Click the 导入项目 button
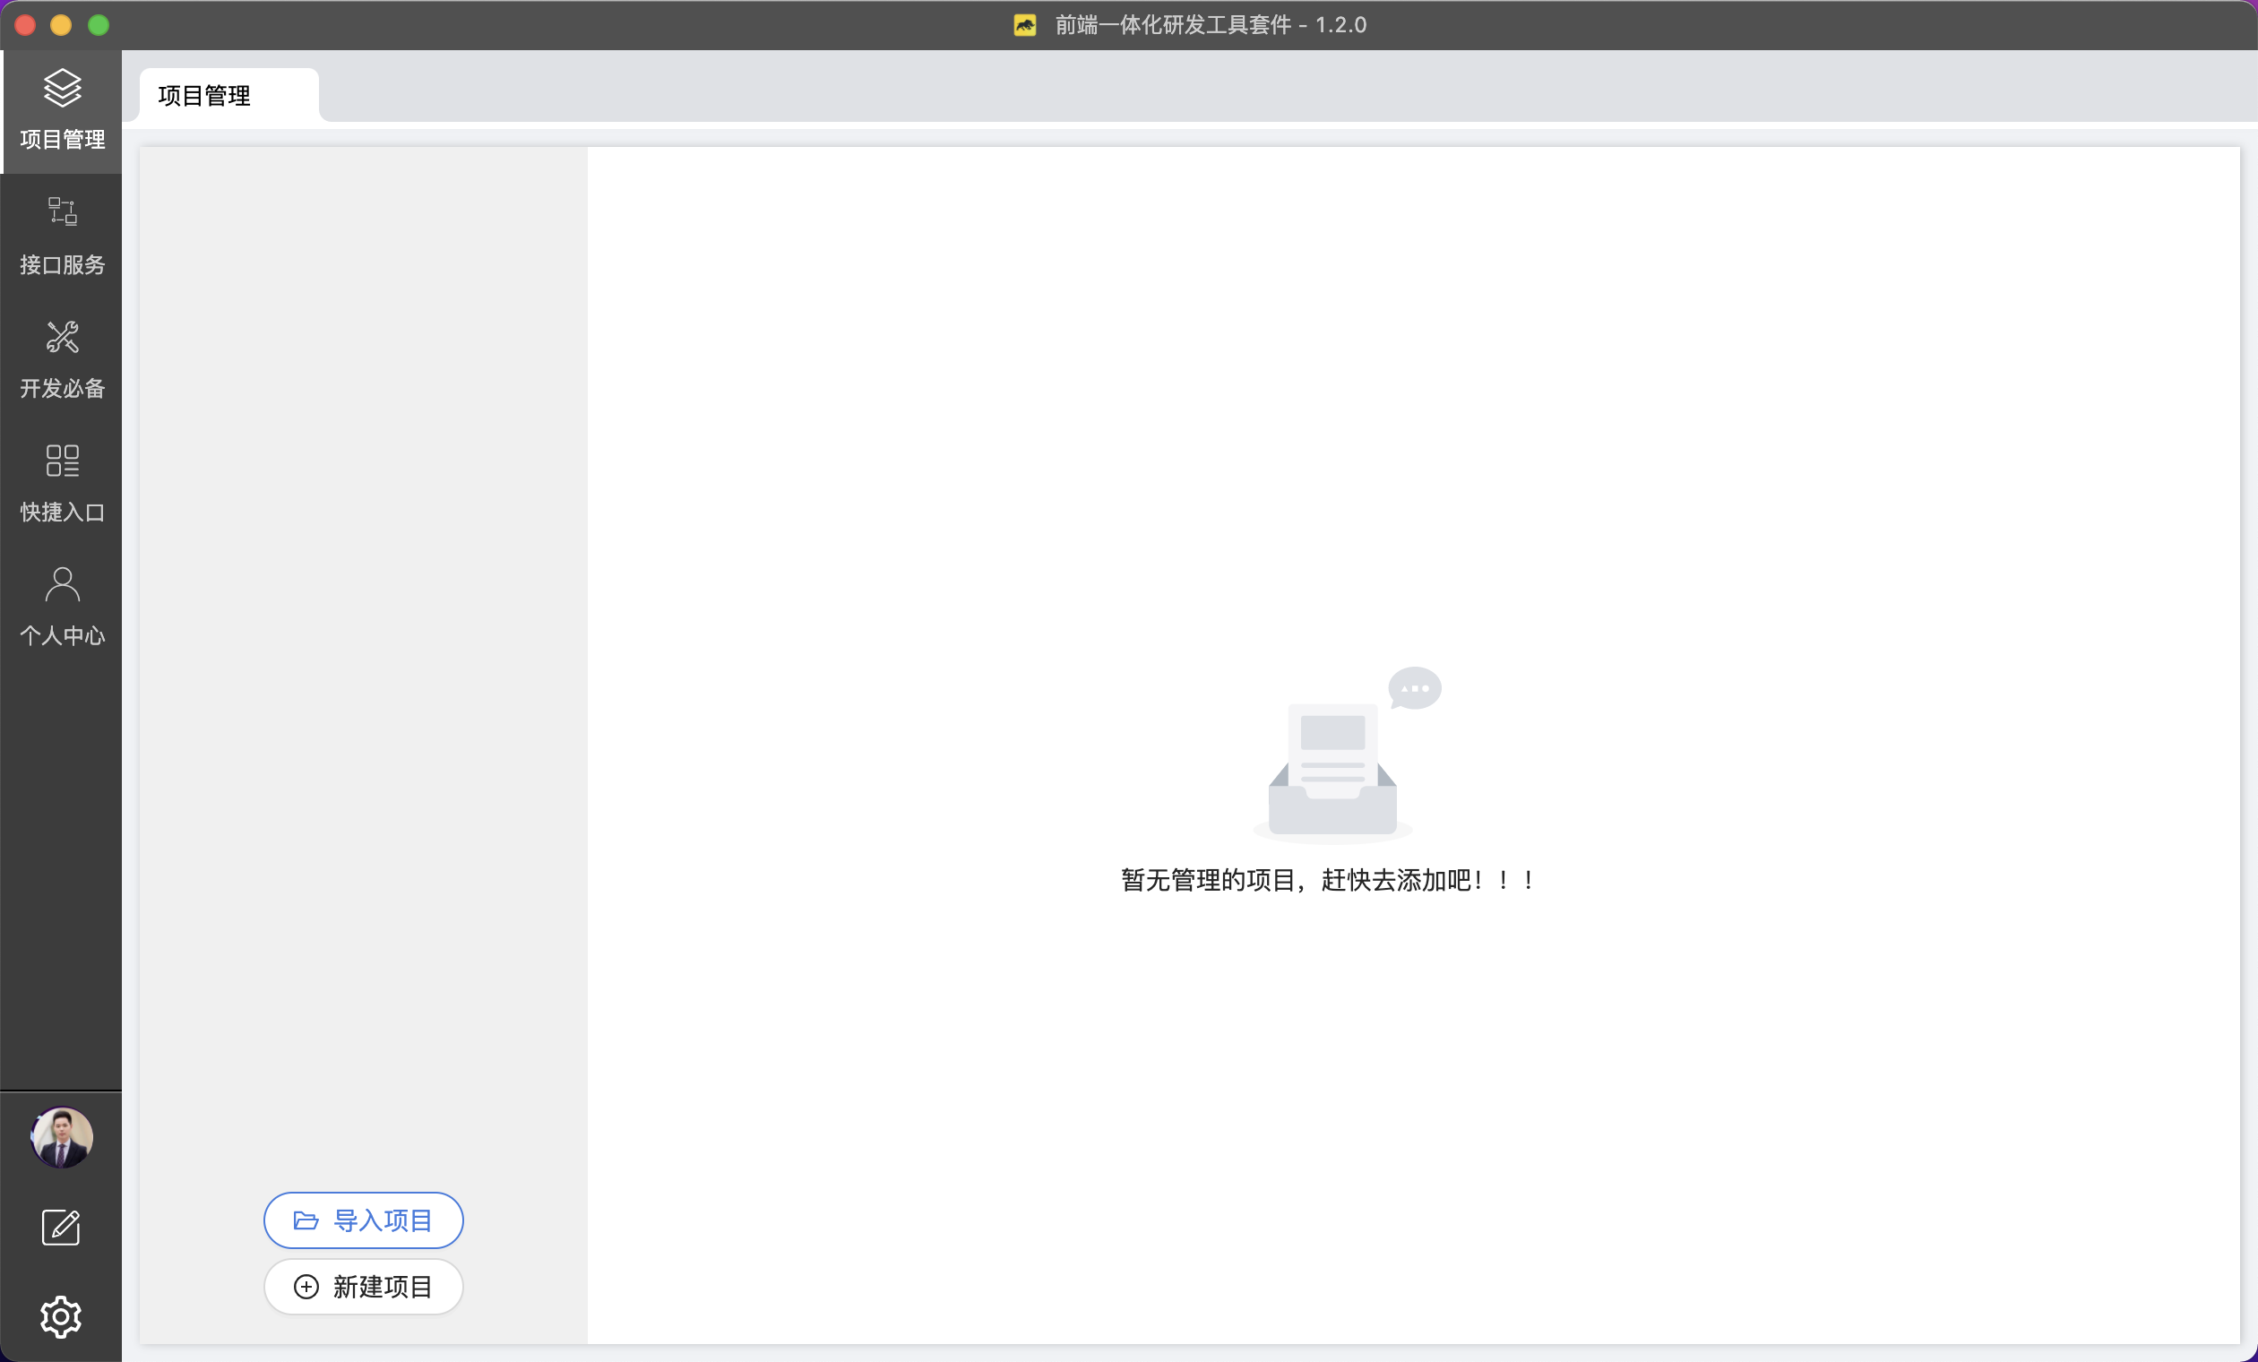This screenshot has width=2258, height=1362. click(x=363, y=1220)
